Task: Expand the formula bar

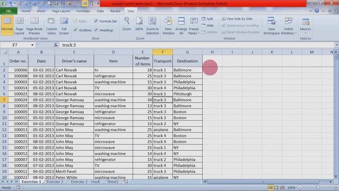Action: pyautogui.click(x=336, y=45)
